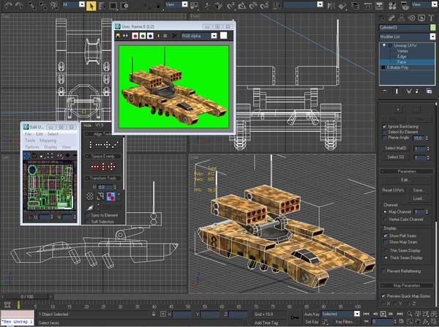Open Options menu in Edit UVWs window
The image size is (439, 327).
pyautogui.click(x=32, y=147)
